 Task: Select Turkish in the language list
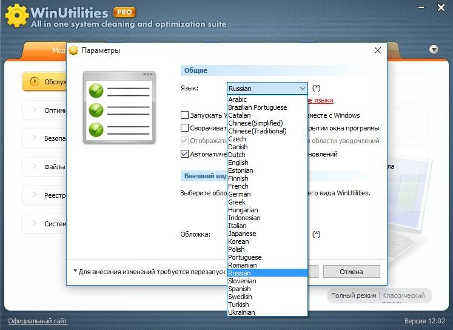[x=267, y=305]
